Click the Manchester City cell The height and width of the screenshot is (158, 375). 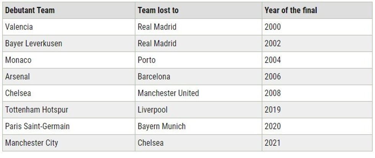pyautogui.click(x=32, y=143)
